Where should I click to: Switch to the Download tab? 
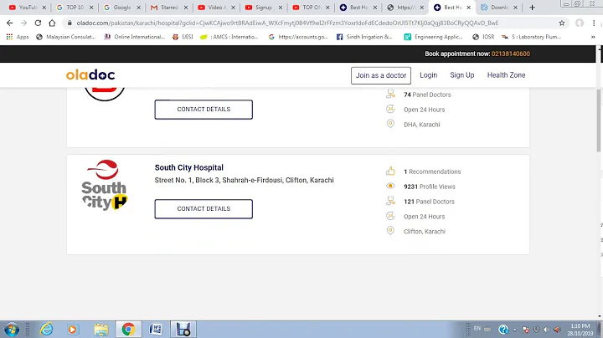[499, 8]
